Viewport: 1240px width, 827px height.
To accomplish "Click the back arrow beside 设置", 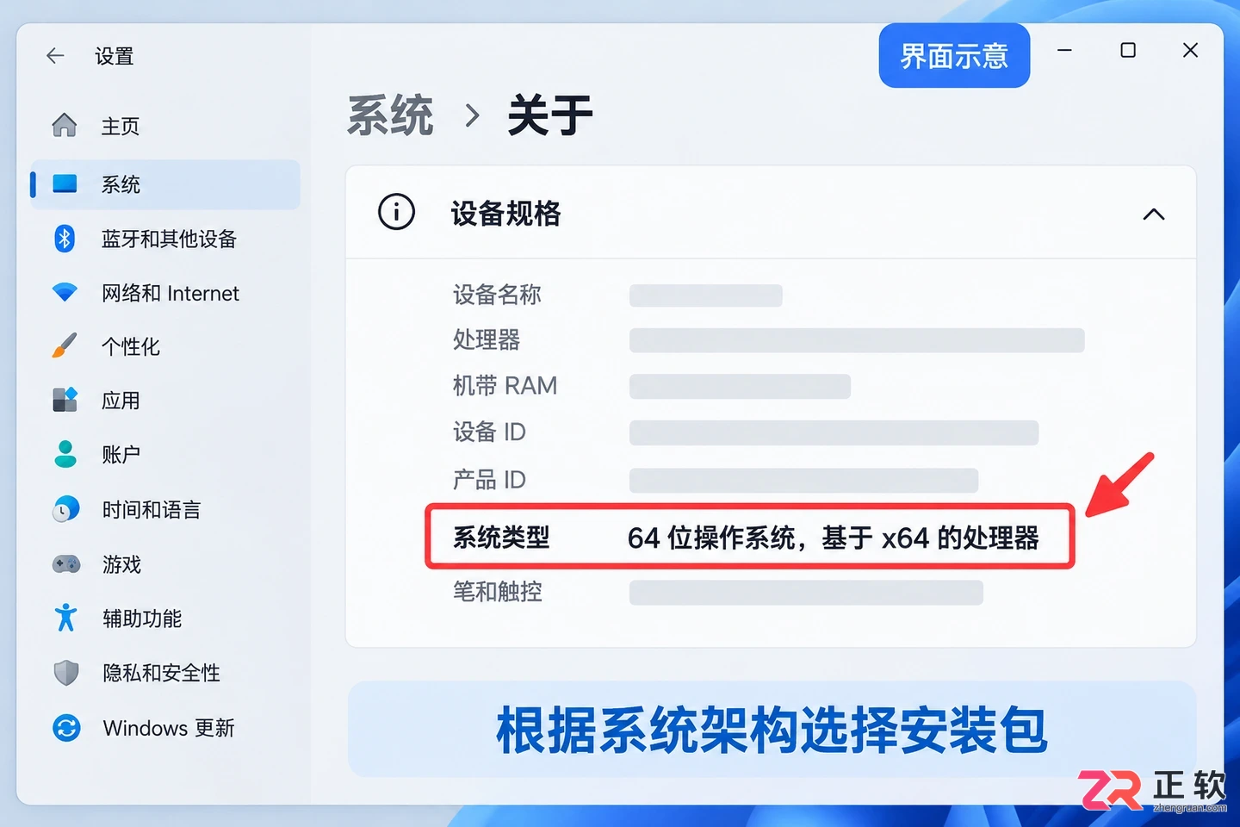I will click(x=55, y=56).
